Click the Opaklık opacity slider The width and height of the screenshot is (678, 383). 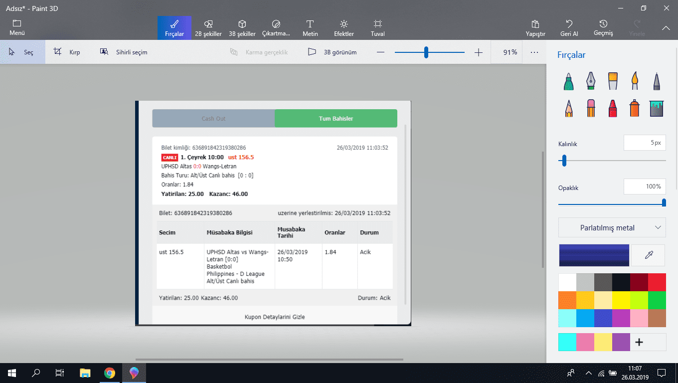(612, 202)
